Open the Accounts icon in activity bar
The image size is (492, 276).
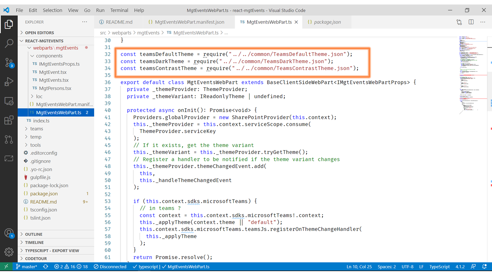click(9, 233)
